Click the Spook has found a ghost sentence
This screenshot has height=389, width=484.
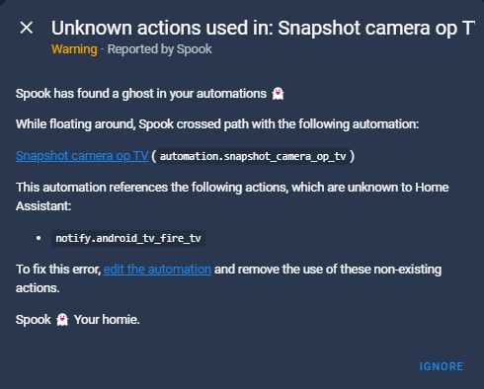tap(141, 94)
